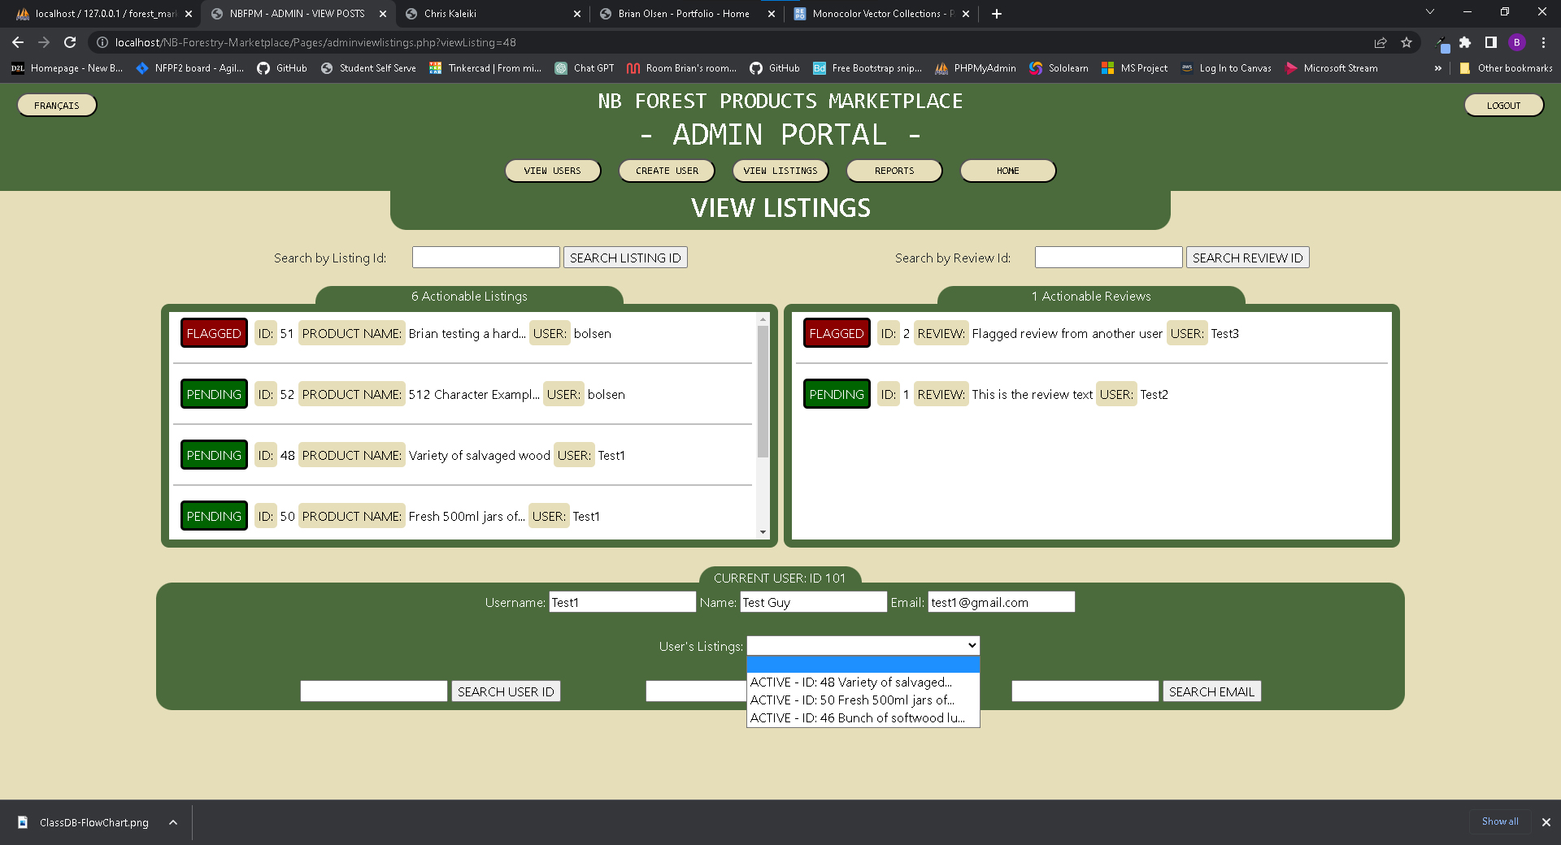Image resolution: width=1561 pixels, height=845 pixels.
Task: Expand ClassDB-FlowChart.png download options chevron
Action: point(173,822)
